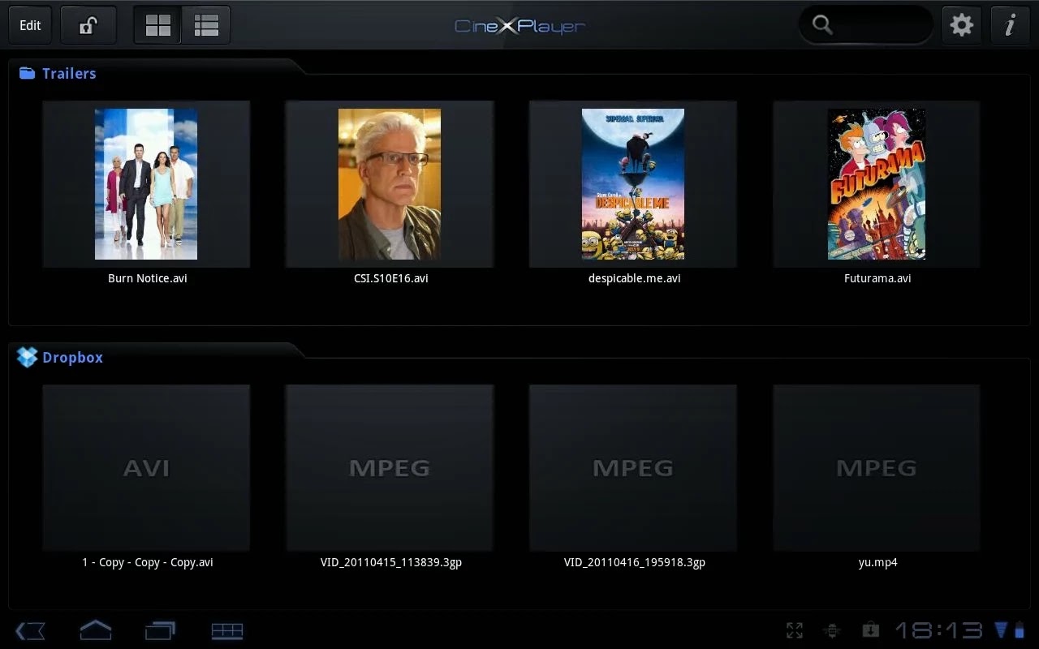Open Burn Notice poster thumbnail
The image size is (1039, 649).
(146, 184)
